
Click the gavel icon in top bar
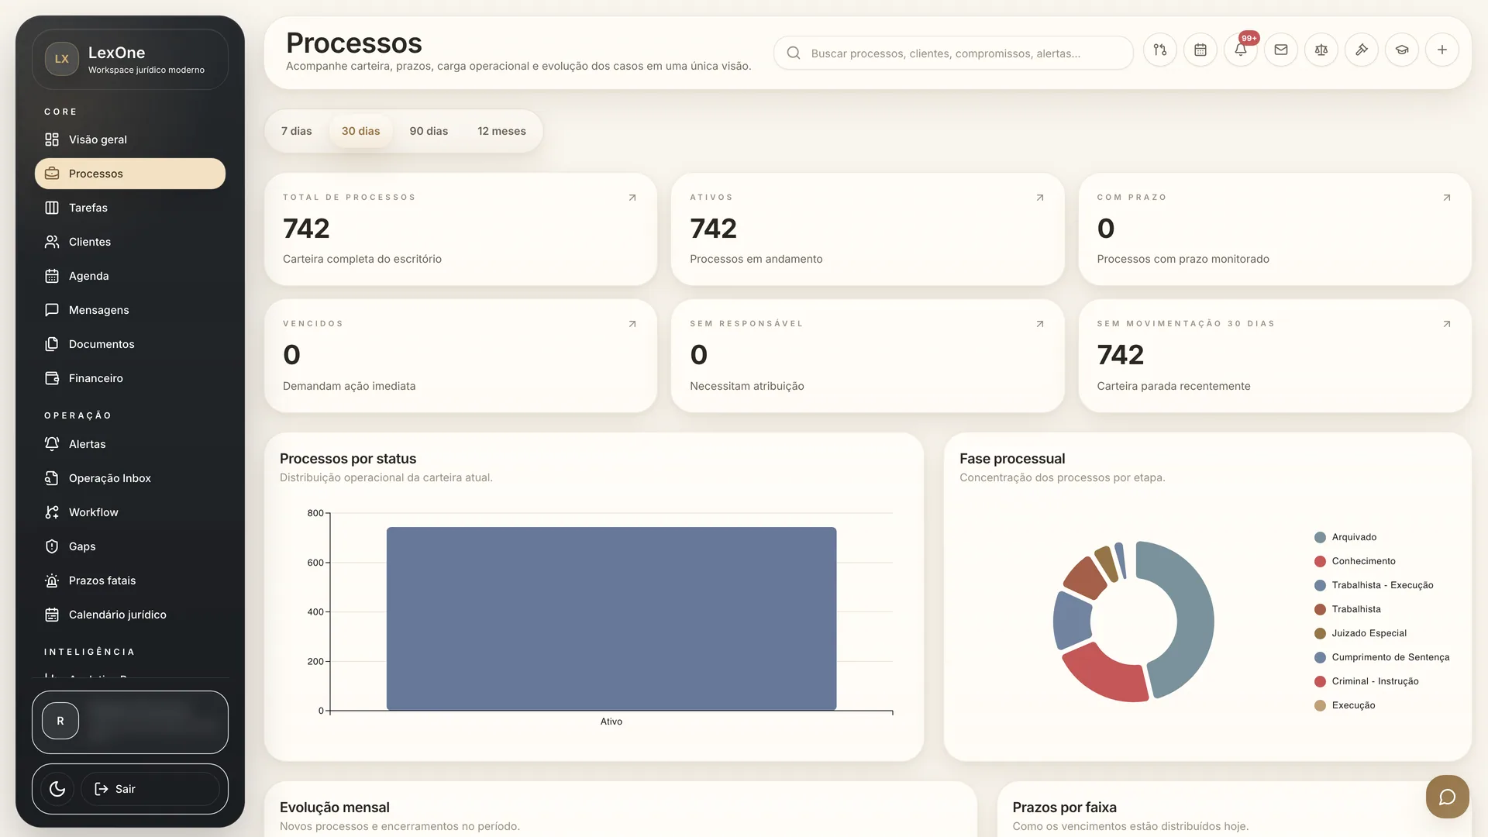1361,50
